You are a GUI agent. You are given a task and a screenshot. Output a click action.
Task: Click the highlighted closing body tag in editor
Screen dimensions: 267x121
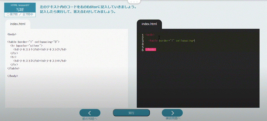point(150,50)
